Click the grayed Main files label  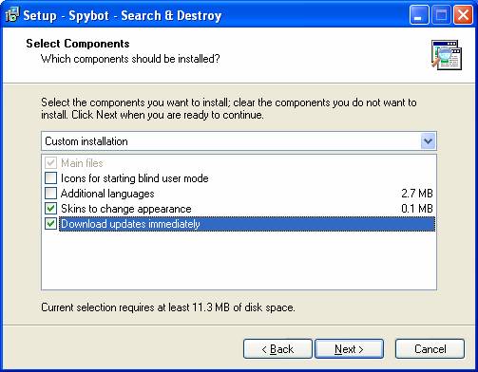(82, 163)
